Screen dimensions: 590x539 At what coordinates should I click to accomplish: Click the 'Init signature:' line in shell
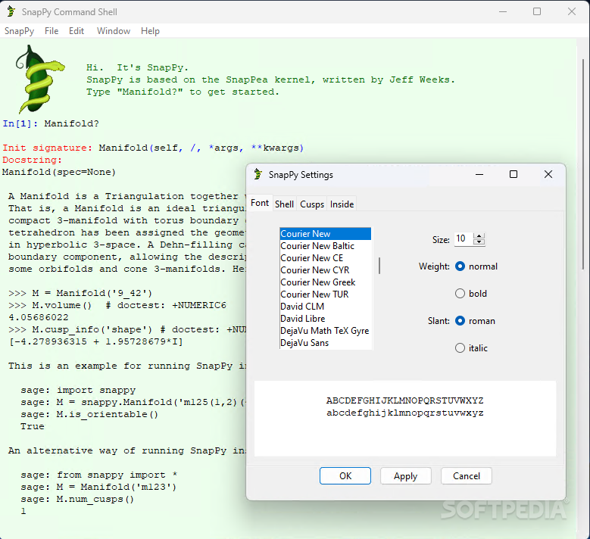153,148
